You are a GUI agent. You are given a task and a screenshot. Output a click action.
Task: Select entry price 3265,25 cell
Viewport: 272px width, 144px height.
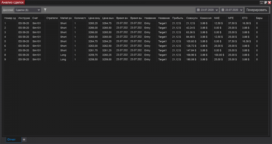[94, 23]
